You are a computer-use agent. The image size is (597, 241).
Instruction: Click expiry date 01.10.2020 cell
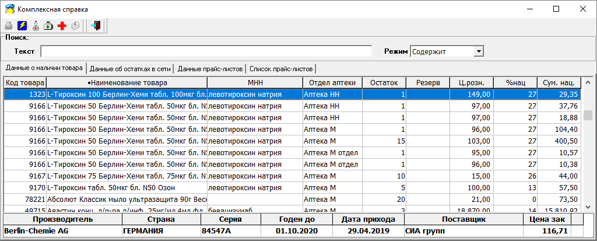coord(297,230)
